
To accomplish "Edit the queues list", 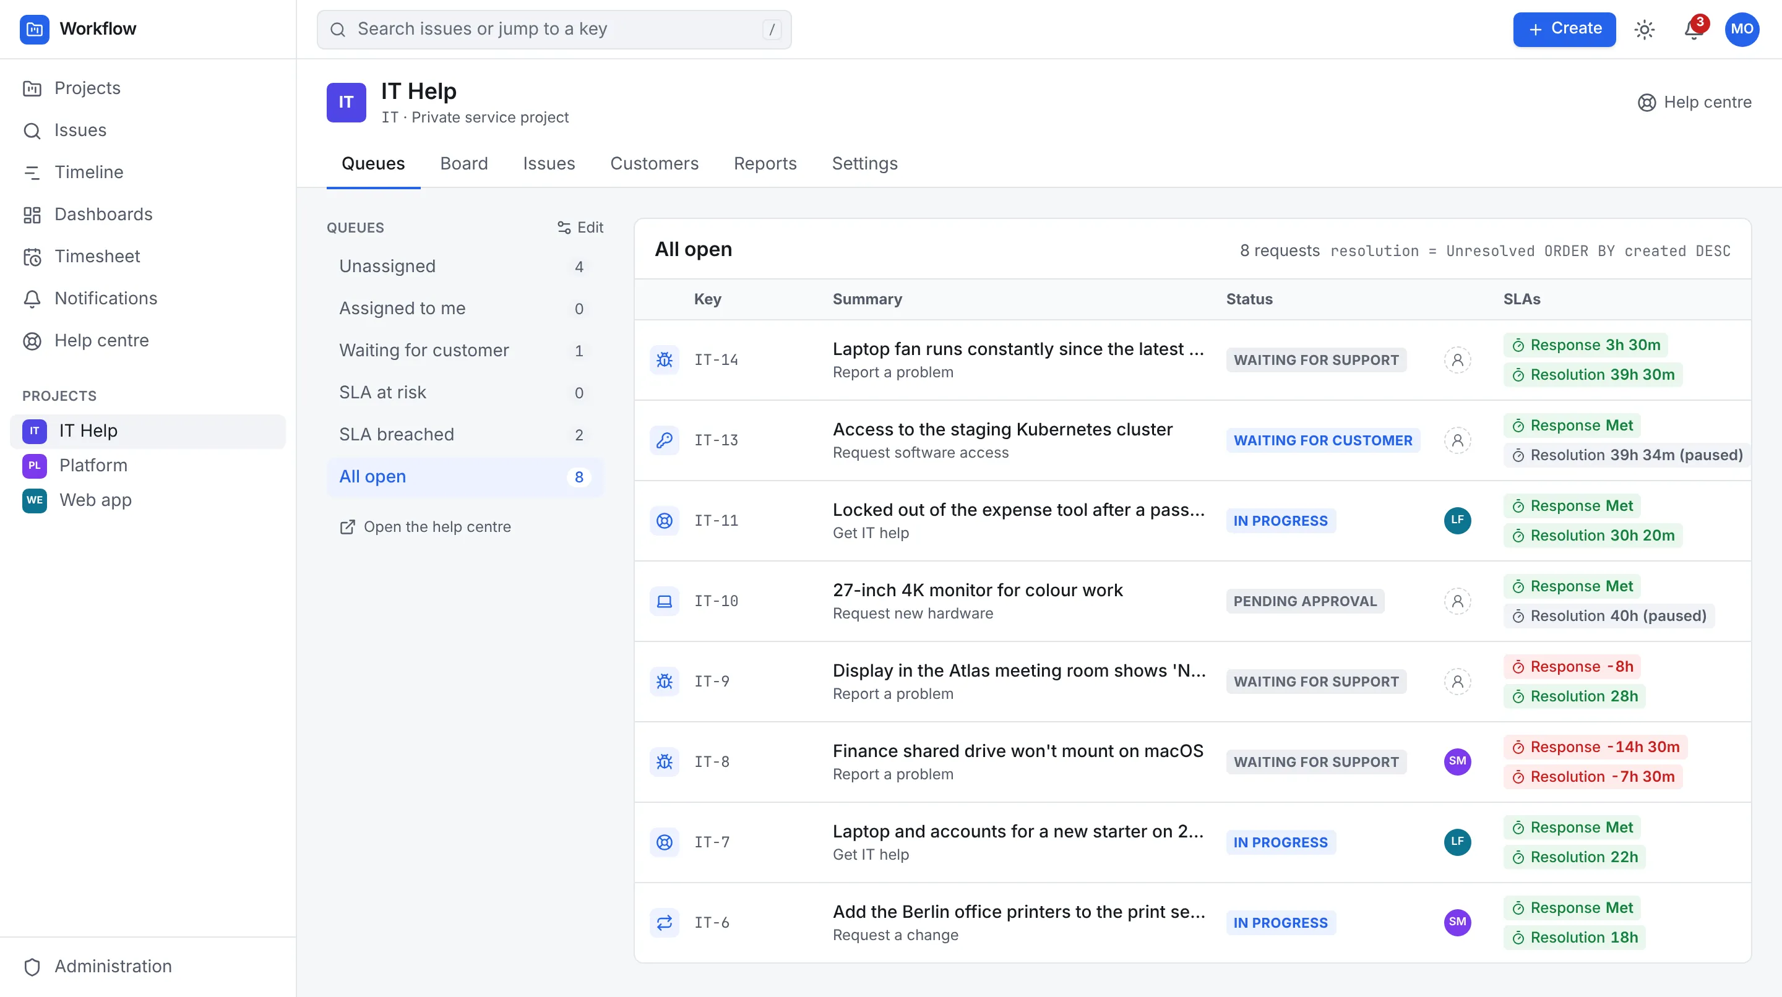I will pyautogui.click(x=580, y=228).
